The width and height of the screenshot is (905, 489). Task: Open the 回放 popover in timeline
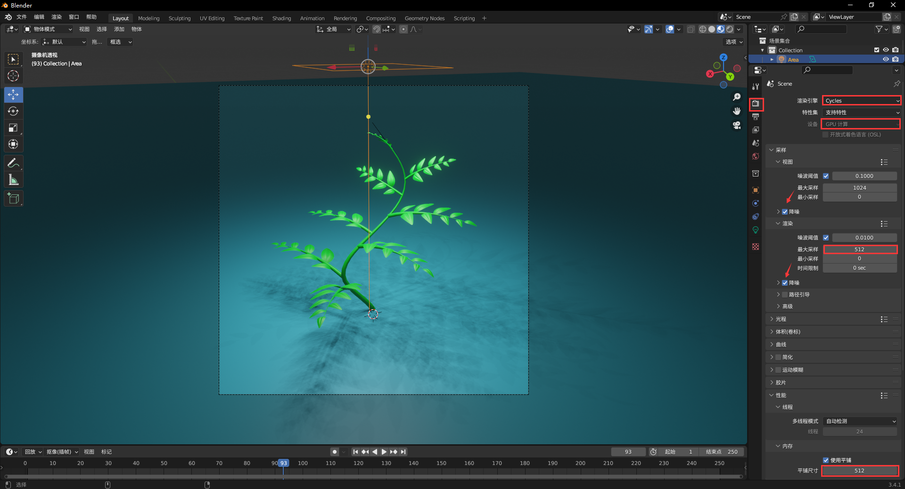point(33,452)
